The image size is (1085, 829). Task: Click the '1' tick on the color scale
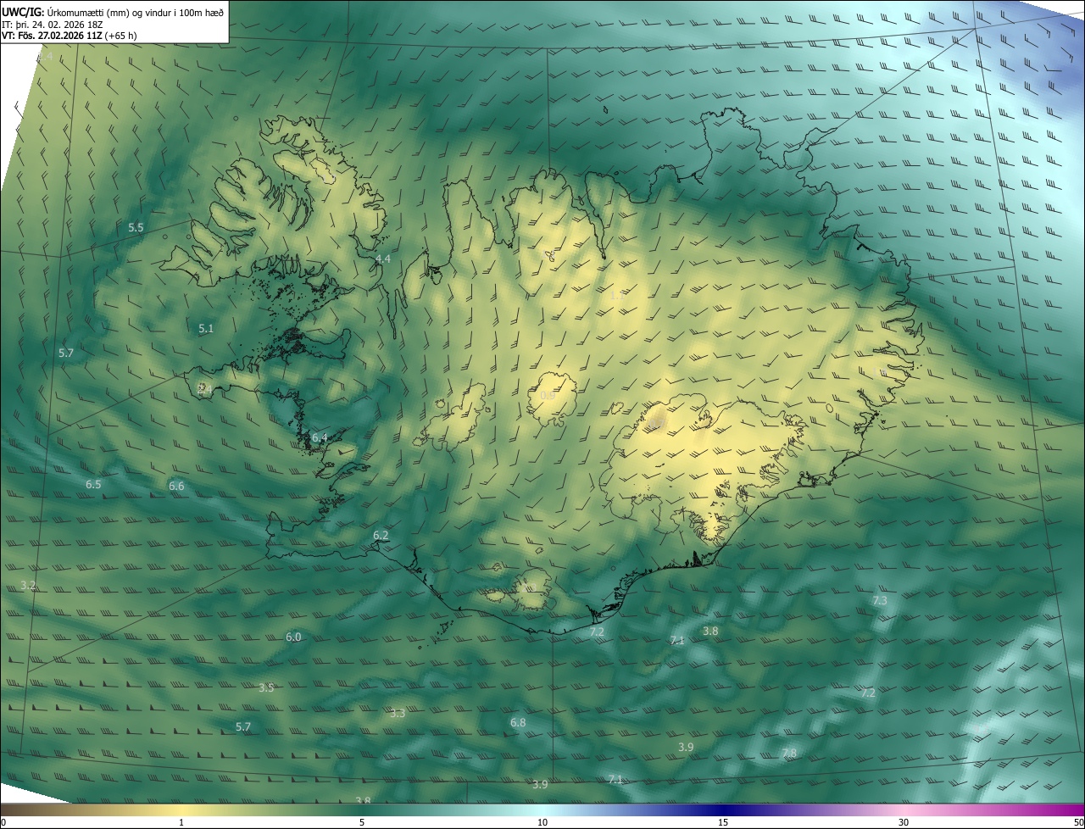pos(181,822)
